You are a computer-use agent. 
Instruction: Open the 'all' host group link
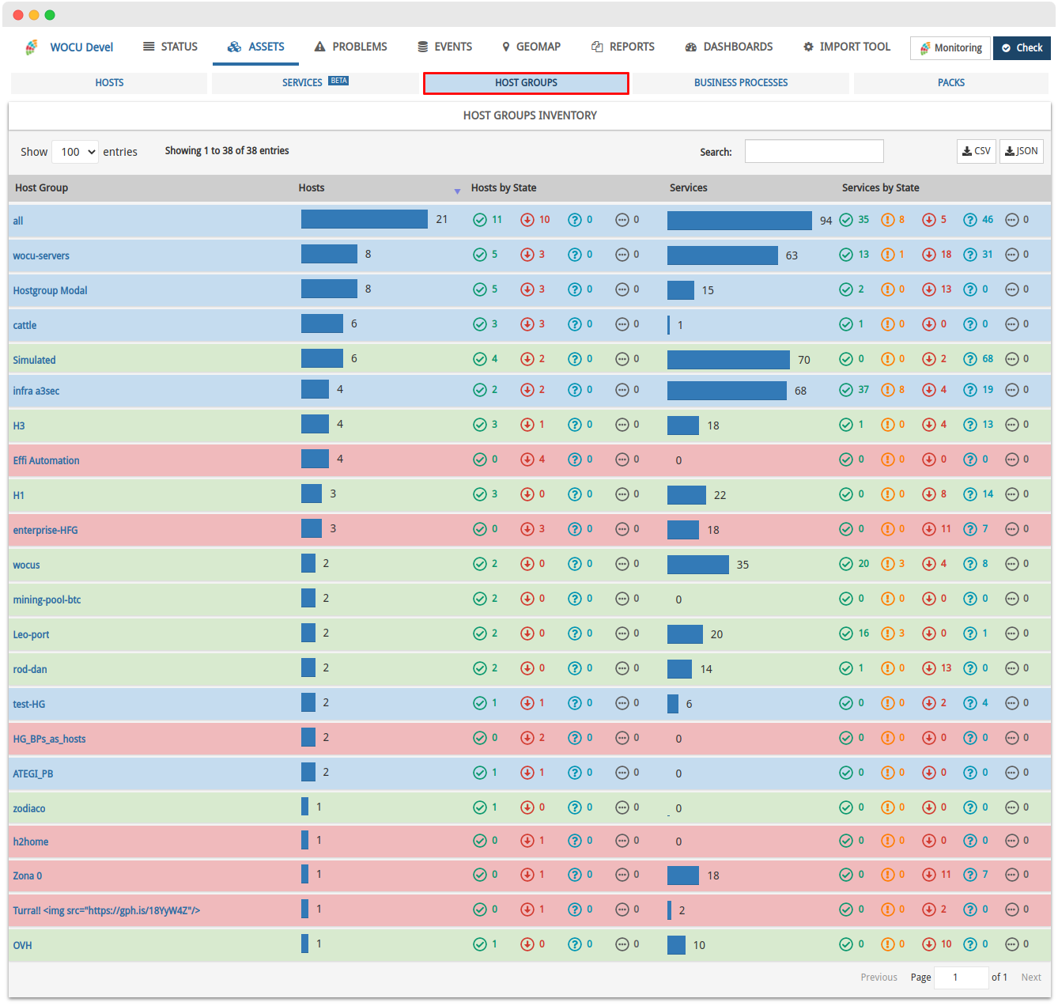[18, 221]
